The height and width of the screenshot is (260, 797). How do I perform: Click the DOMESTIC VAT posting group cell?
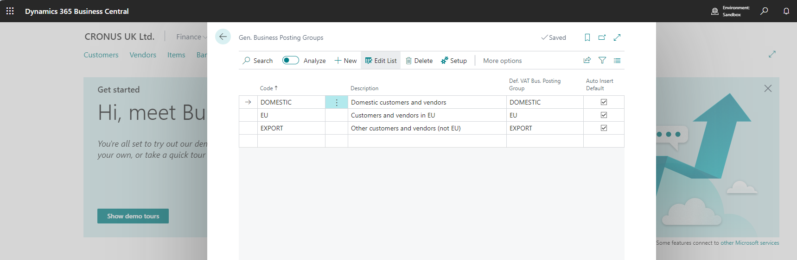pyautogui.click(x=545, y=102)
